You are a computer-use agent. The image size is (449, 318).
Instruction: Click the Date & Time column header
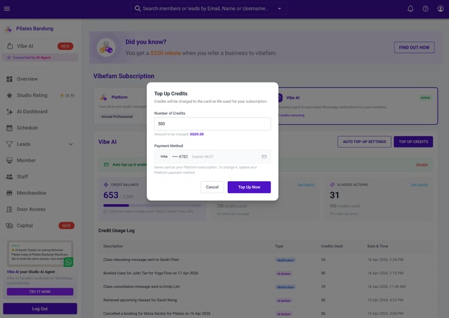[x=377, y=246]
